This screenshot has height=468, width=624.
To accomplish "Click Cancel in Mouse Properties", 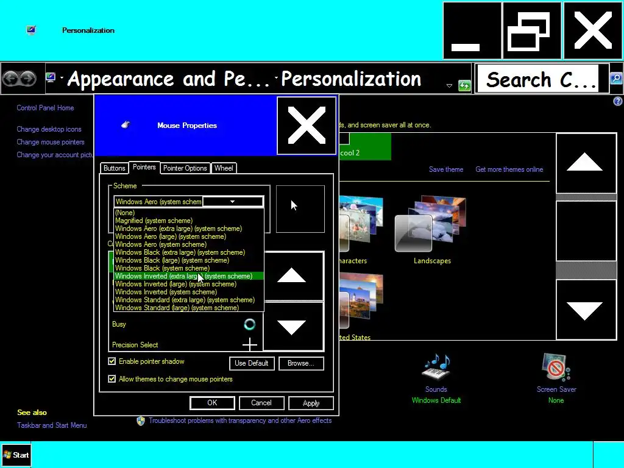I will click(261, 403).
